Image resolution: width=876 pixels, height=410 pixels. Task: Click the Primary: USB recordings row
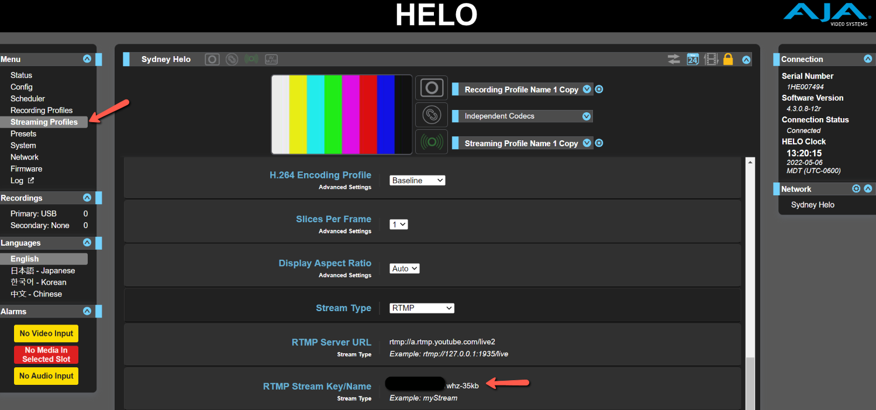click(x=49, y=214)
